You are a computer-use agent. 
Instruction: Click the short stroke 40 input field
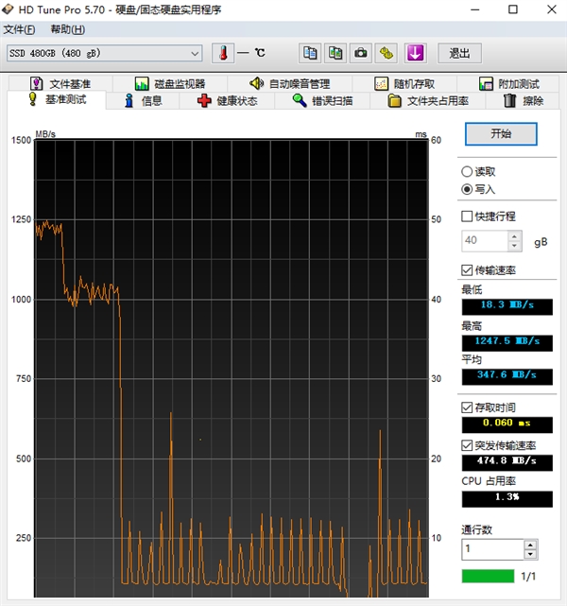pos(485,241)
